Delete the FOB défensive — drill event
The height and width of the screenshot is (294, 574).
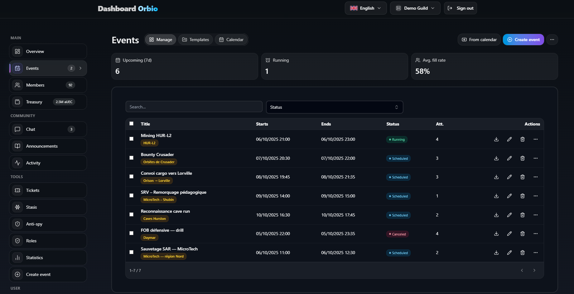[x=522, y=234]
